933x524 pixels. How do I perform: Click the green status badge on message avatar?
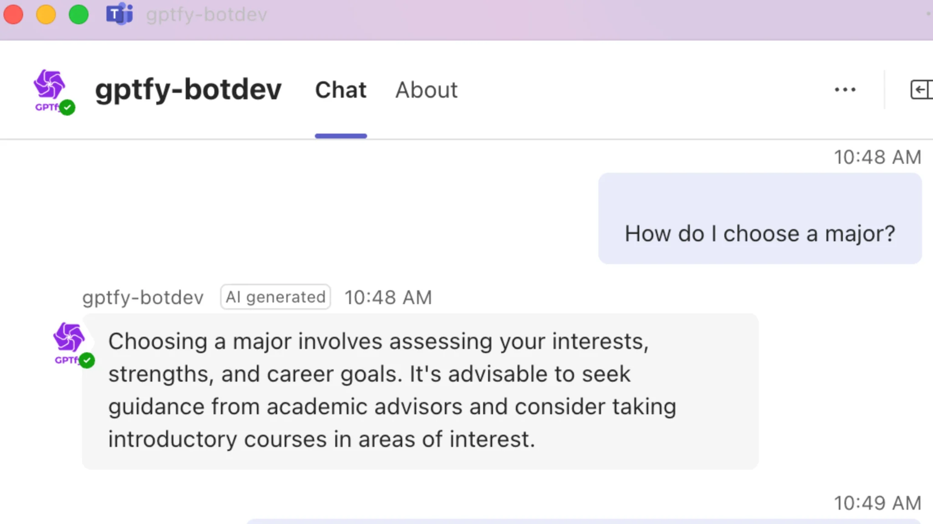click(x=87, y=360)
